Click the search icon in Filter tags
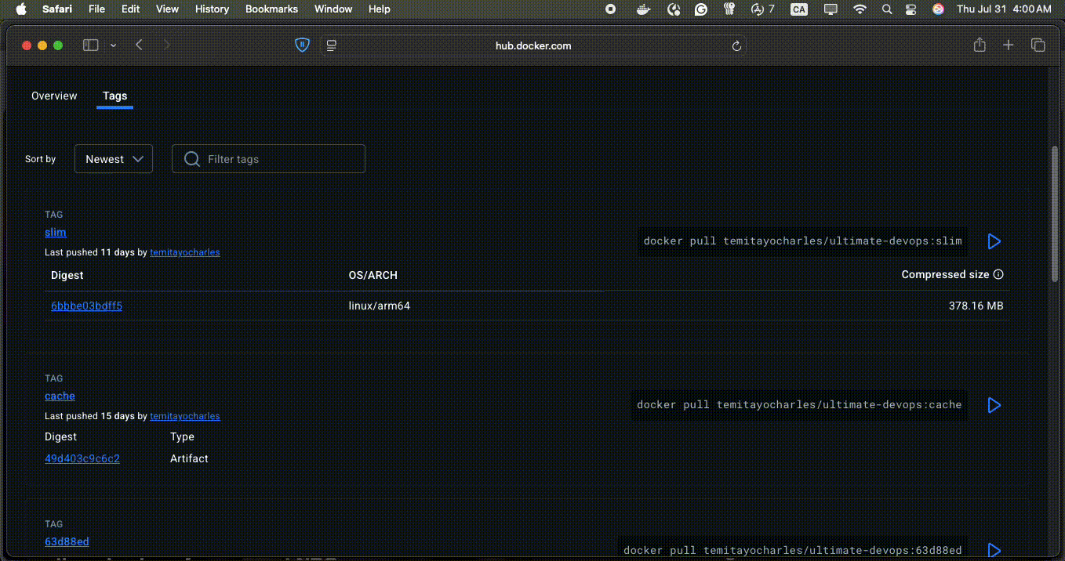 tap(191, 159)
